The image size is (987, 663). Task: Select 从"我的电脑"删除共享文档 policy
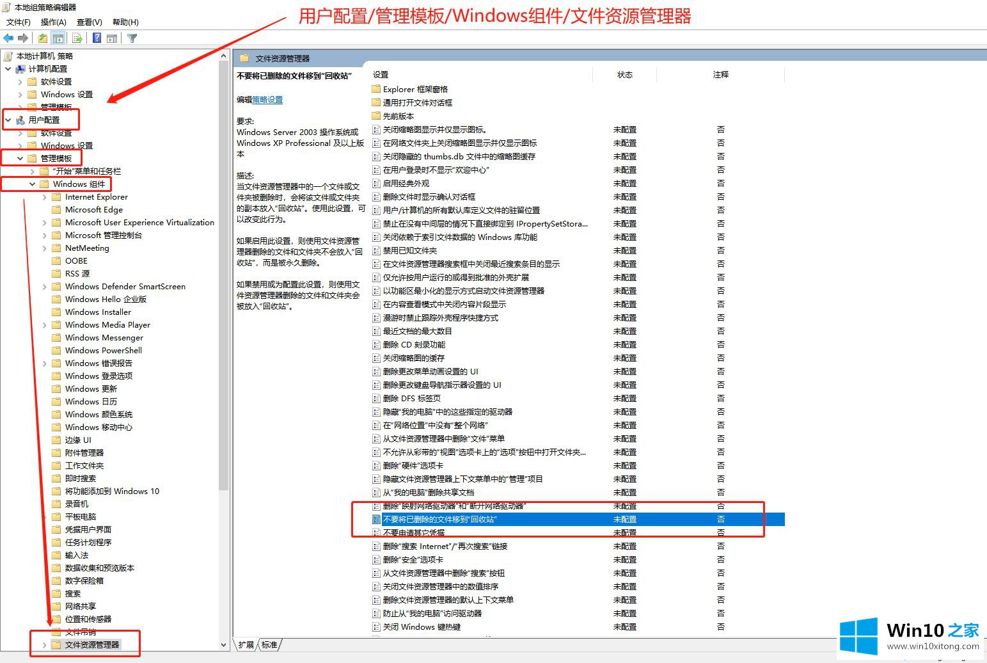point(429,492)
